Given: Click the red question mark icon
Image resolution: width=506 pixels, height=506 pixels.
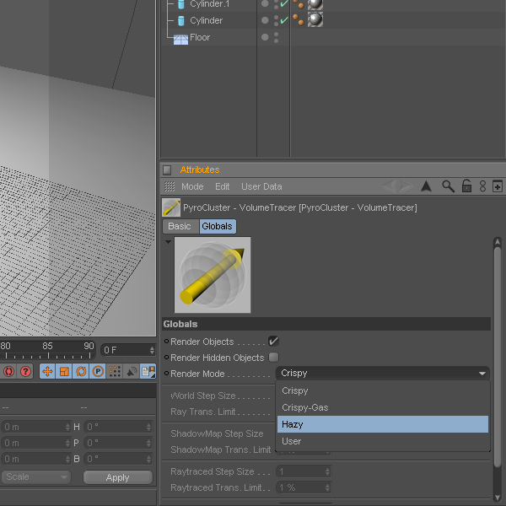Looking at the screenshot, I should tap(25, 371).
